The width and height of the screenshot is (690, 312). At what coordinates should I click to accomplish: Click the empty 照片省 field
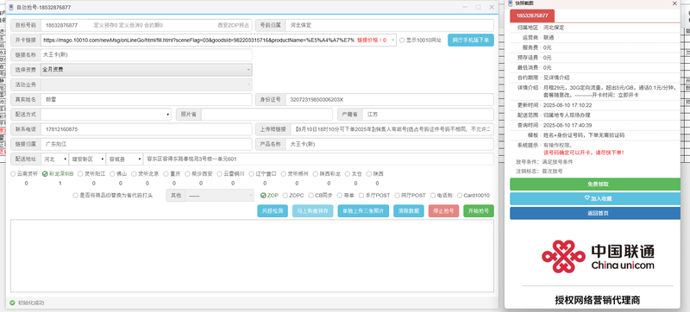click(267, 115)
